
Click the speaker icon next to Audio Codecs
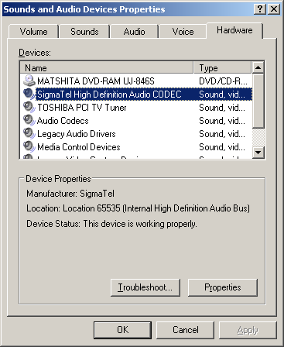tap(29, 120)
